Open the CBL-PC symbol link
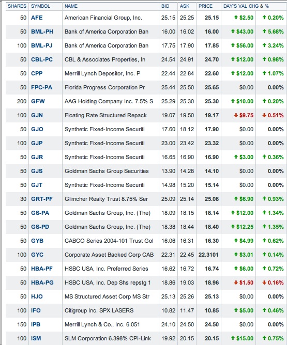The height and width of the screenshot is (345, 287). tap(42, 59)
